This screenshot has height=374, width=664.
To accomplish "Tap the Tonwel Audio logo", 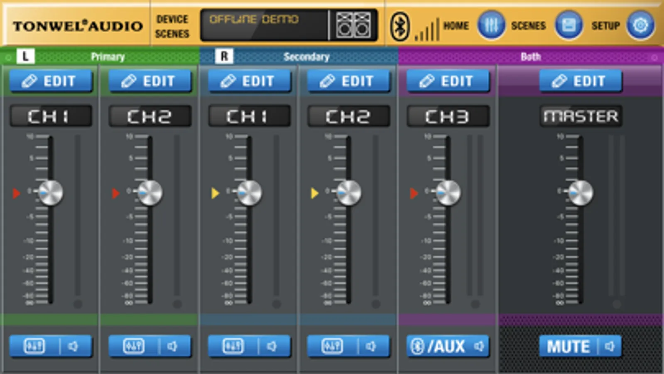I will (x=78, y=26).
